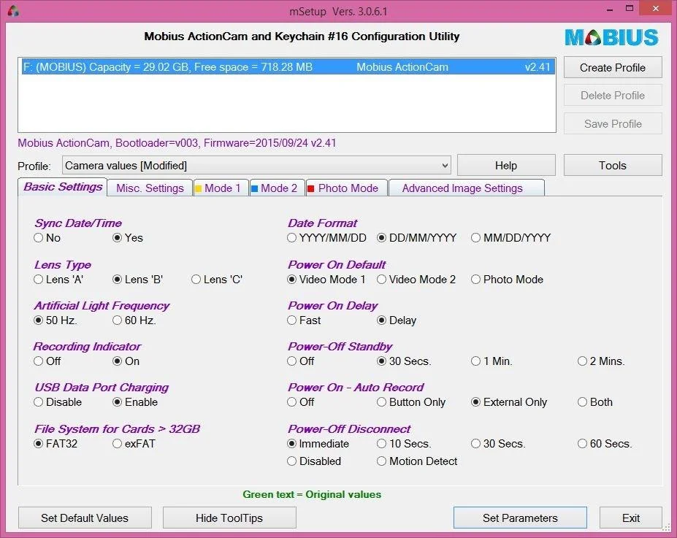Viewport: 677px width, 538px height.
Task: Set power on default to Video Mode 2
Action: click(416, 280)
